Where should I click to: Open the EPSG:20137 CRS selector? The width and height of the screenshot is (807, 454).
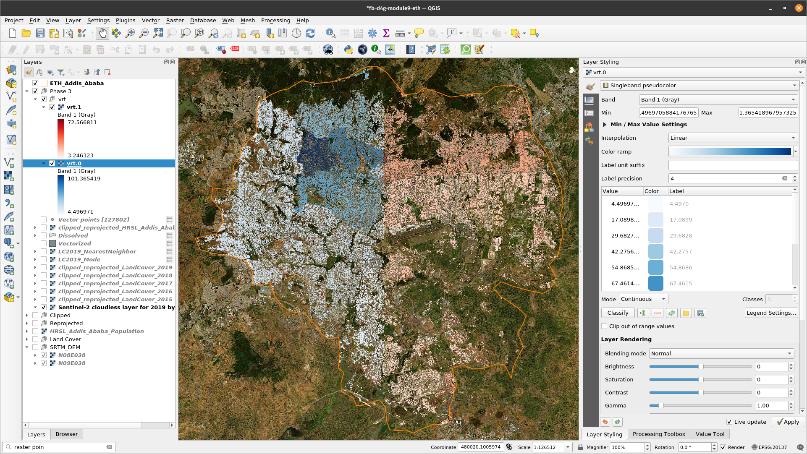(769, 447)
